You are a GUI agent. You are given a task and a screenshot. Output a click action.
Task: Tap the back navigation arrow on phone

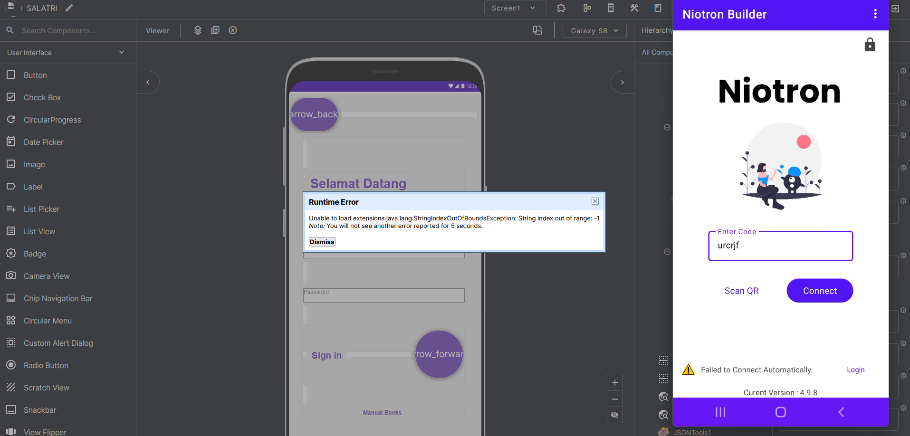pyautogui.click(x=841, y=412)
